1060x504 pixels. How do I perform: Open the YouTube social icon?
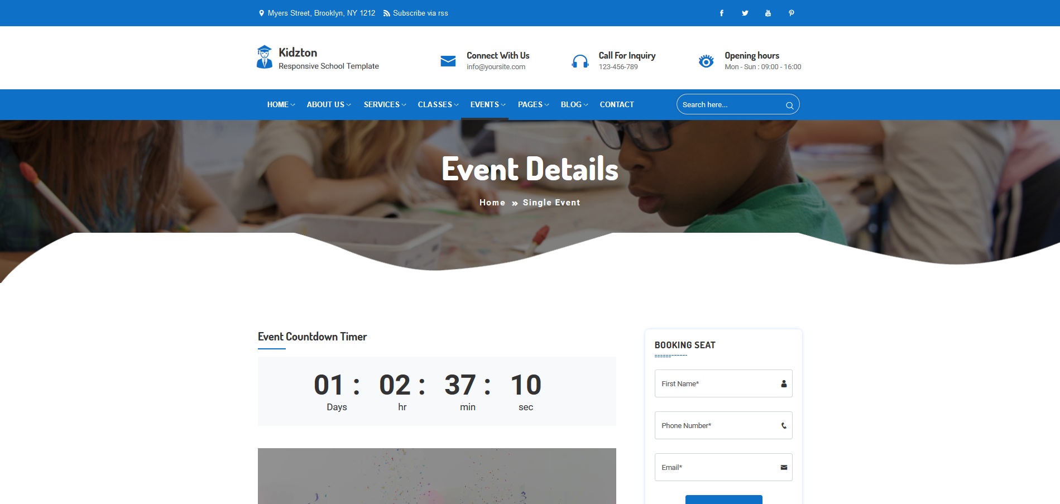pyautogui.click(x=768, y=13)
